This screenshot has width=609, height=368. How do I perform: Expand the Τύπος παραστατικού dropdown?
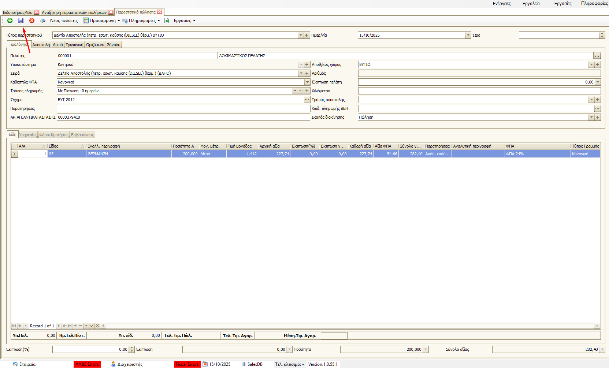(x=301, y=35)
